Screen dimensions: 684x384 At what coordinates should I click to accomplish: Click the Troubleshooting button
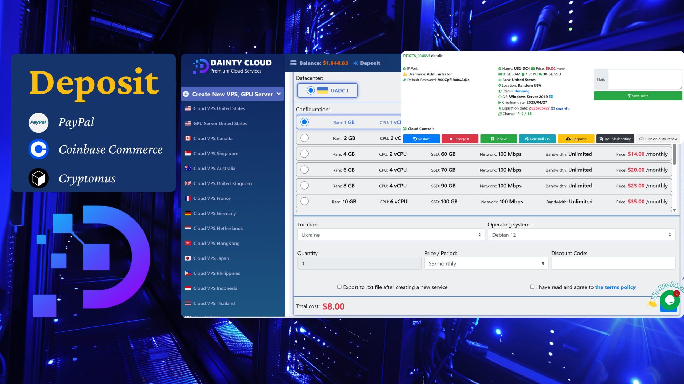615,139
